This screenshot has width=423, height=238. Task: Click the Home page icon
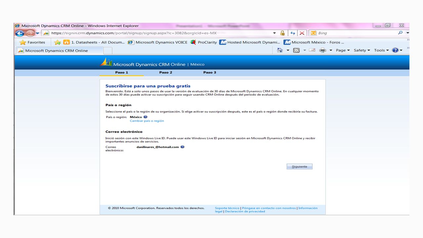280,50
